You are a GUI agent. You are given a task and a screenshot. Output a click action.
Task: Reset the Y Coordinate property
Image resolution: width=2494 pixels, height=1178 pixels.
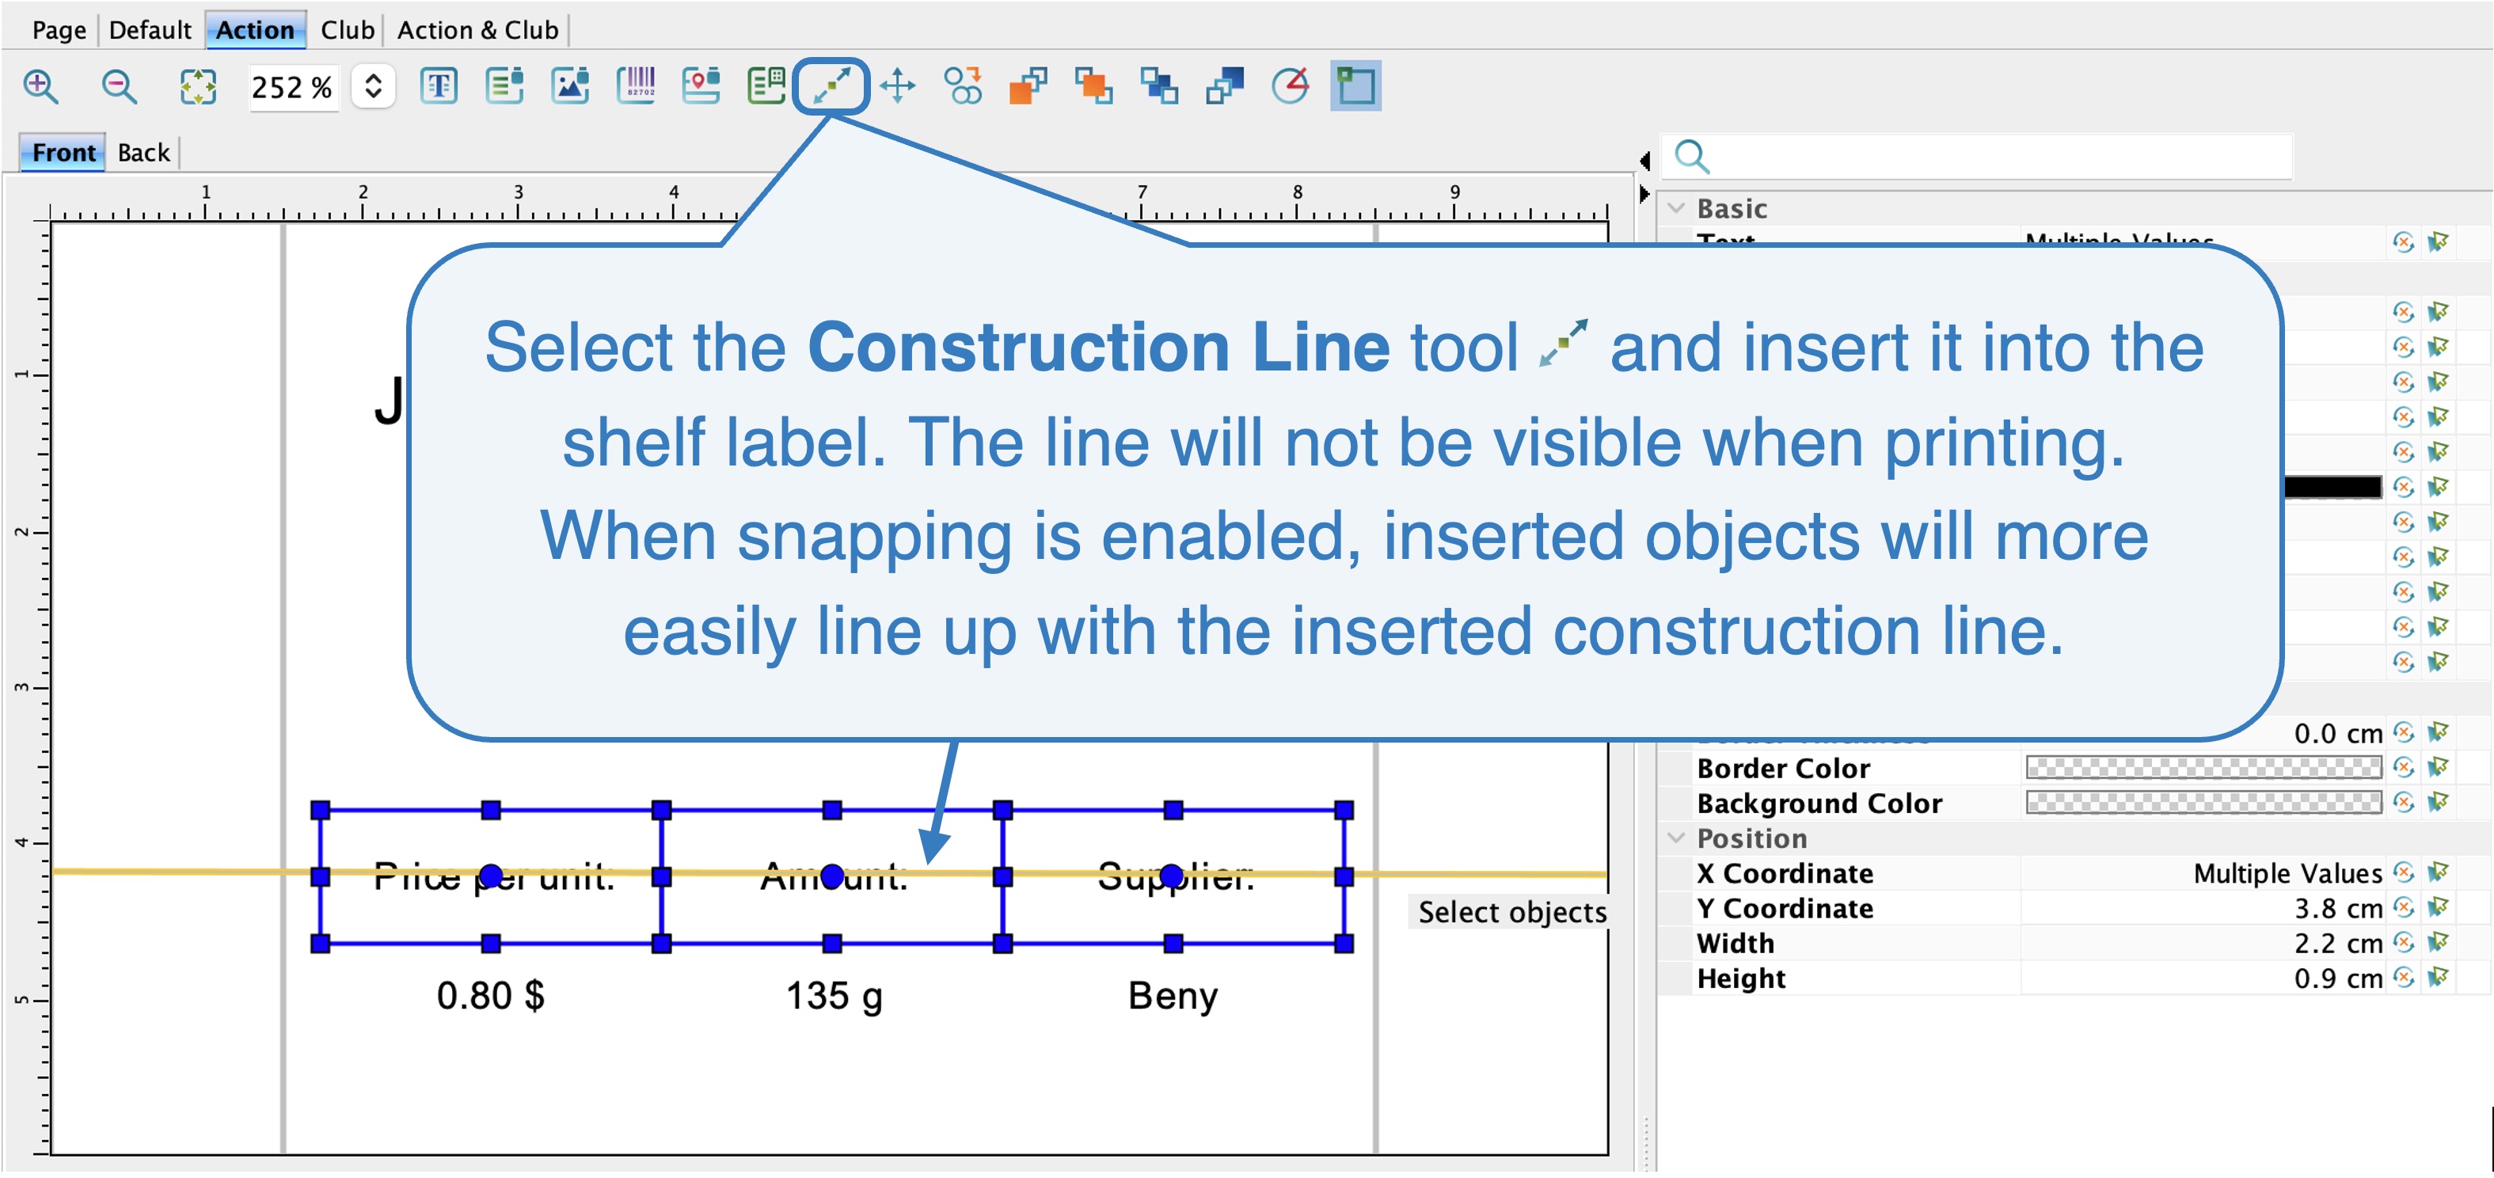2403,908
